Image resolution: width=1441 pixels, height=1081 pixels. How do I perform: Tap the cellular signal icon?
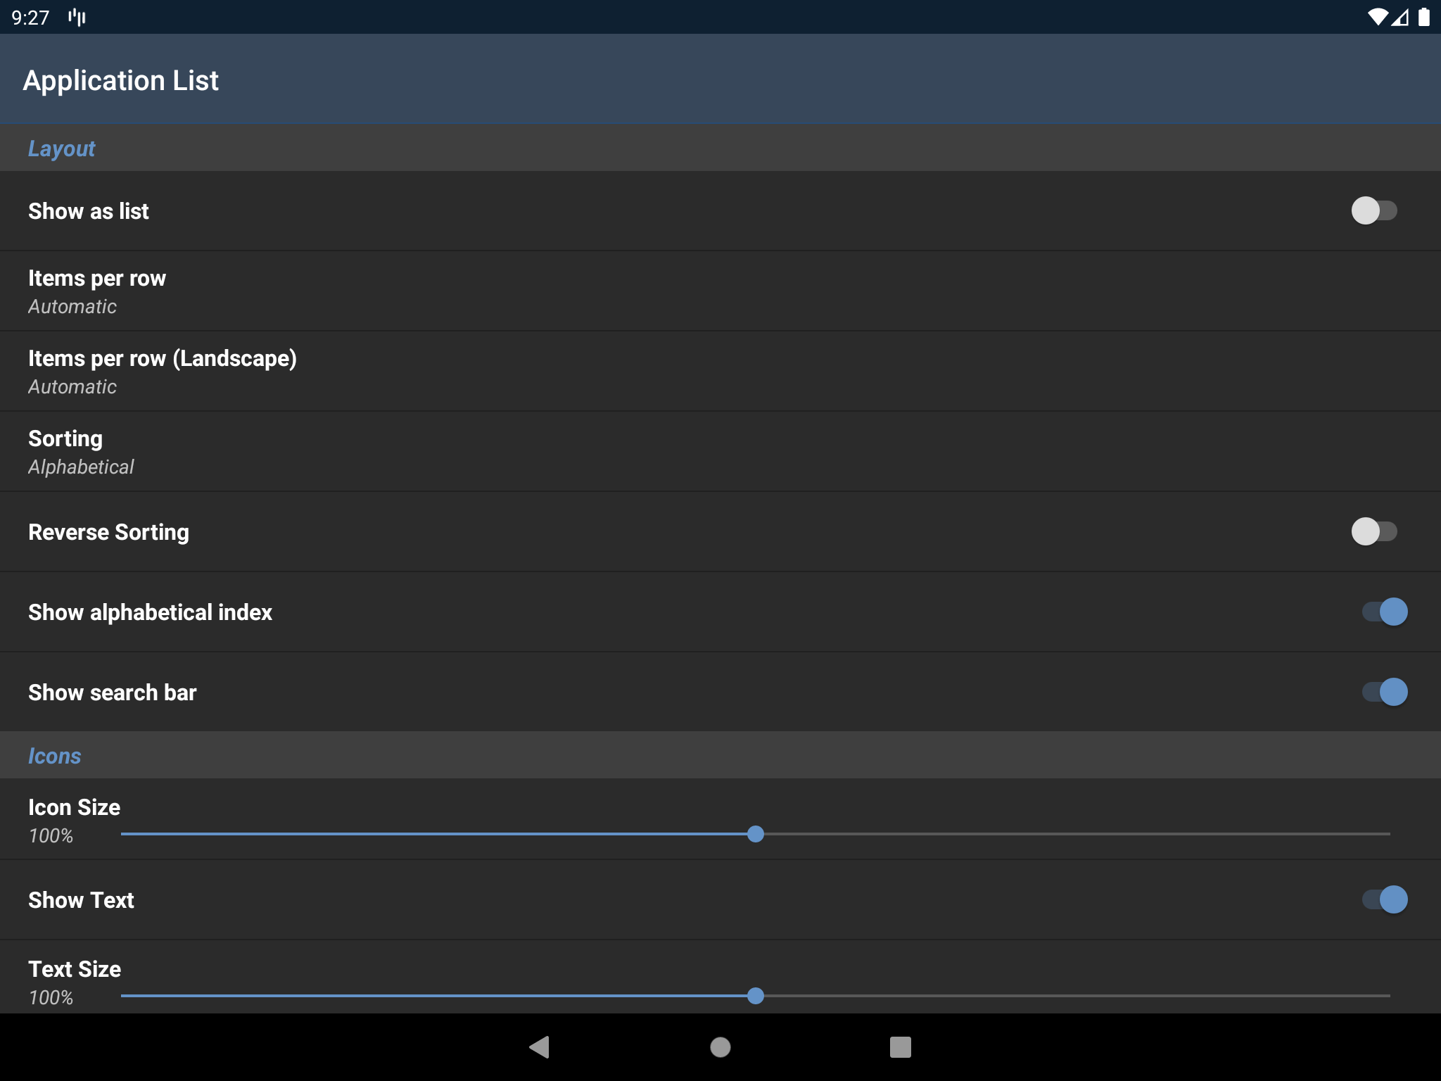pos(1399,16)
